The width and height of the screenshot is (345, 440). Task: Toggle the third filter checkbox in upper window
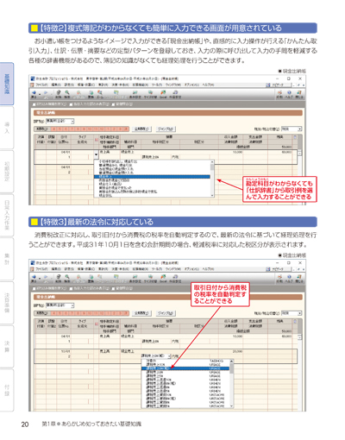click(113, 104)
